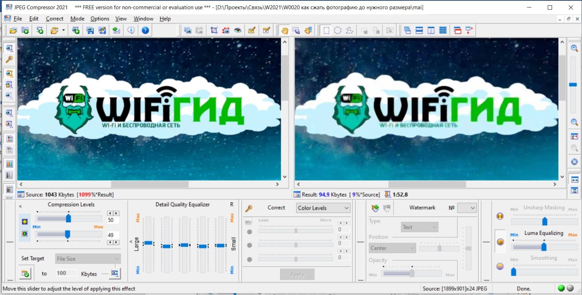
Task: Click the target size field showing 100
Action: (x=67, y=273)
